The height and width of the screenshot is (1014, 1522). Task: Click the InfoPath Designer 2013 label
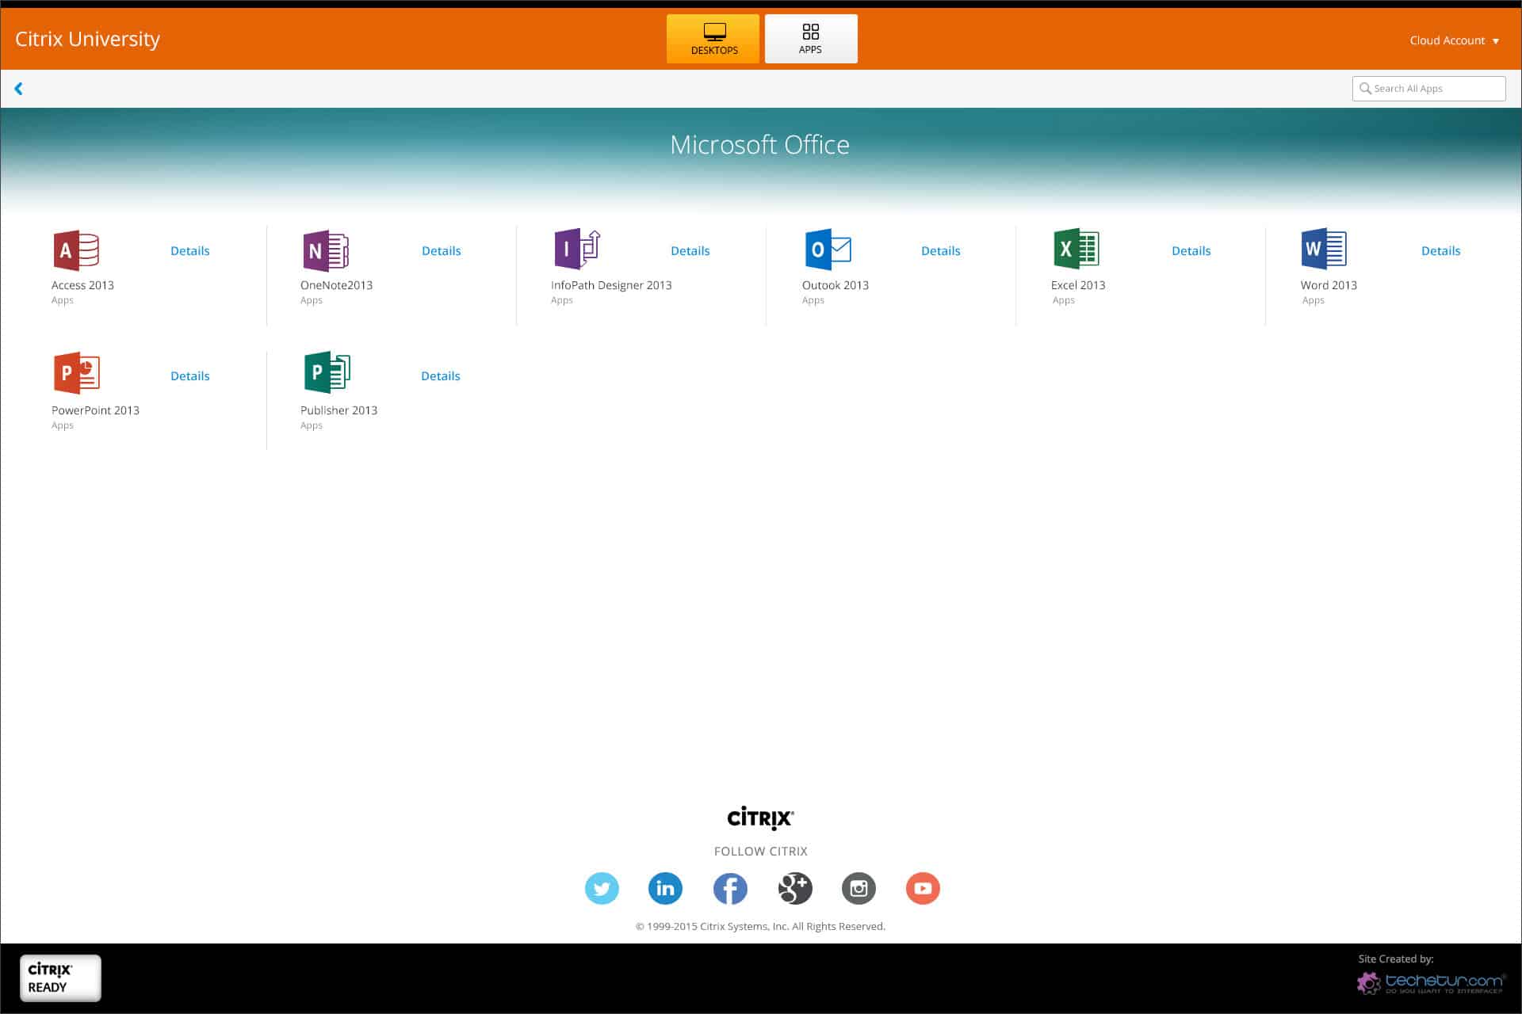click(x=611, y=285)
